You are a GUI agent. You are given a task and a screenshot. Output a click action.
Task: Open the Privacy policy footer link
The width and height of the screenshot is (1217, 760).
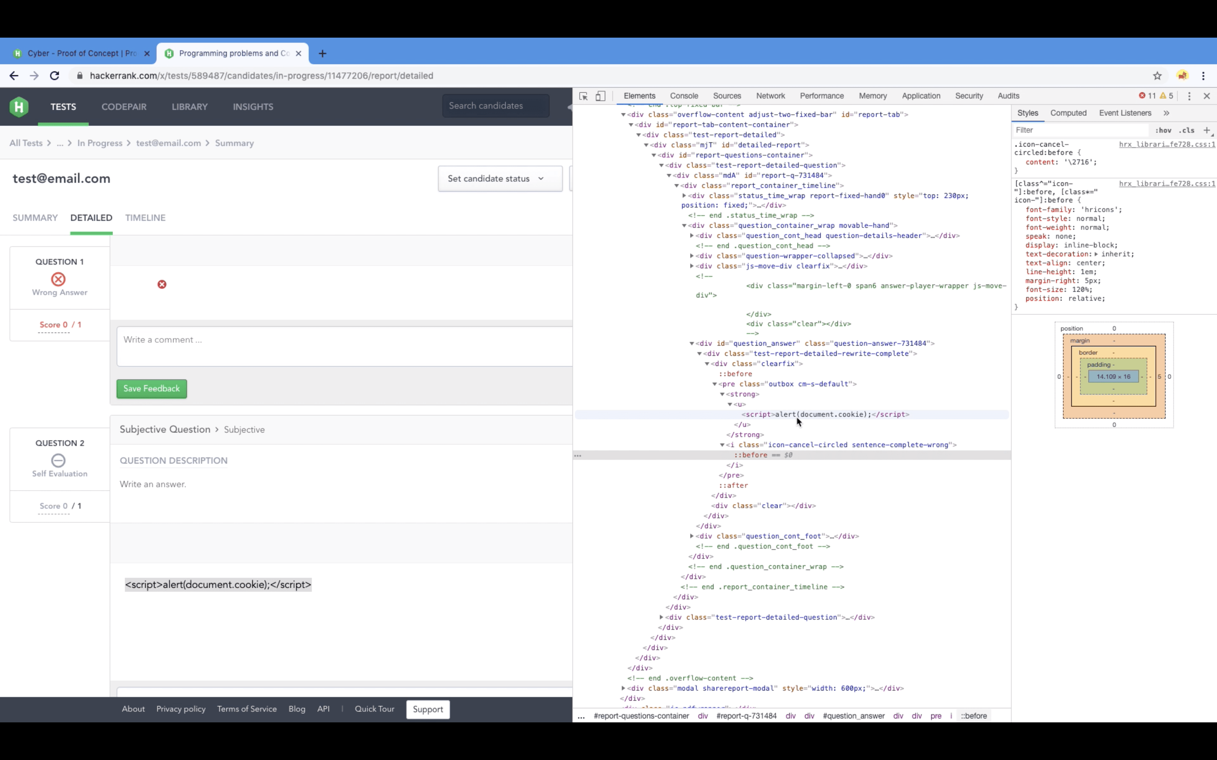181,709
